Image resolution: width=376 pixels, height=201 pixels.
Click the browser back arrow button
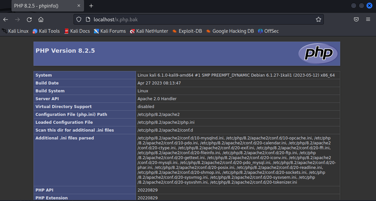pyautogui.click(x=6, y=19)
